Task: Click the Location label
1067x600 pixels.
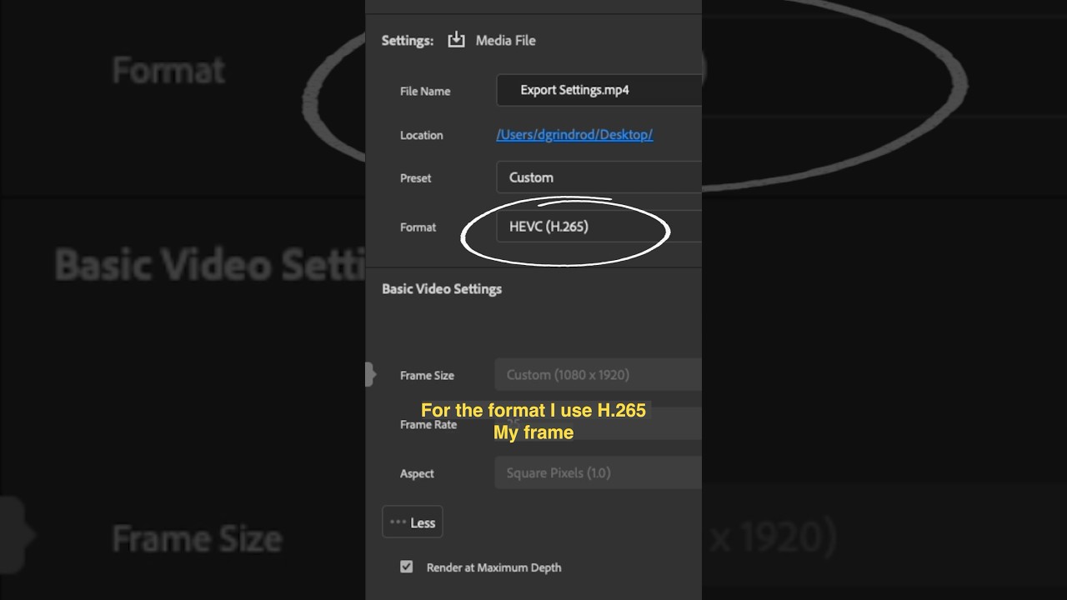Action: [x=422, y=135]
